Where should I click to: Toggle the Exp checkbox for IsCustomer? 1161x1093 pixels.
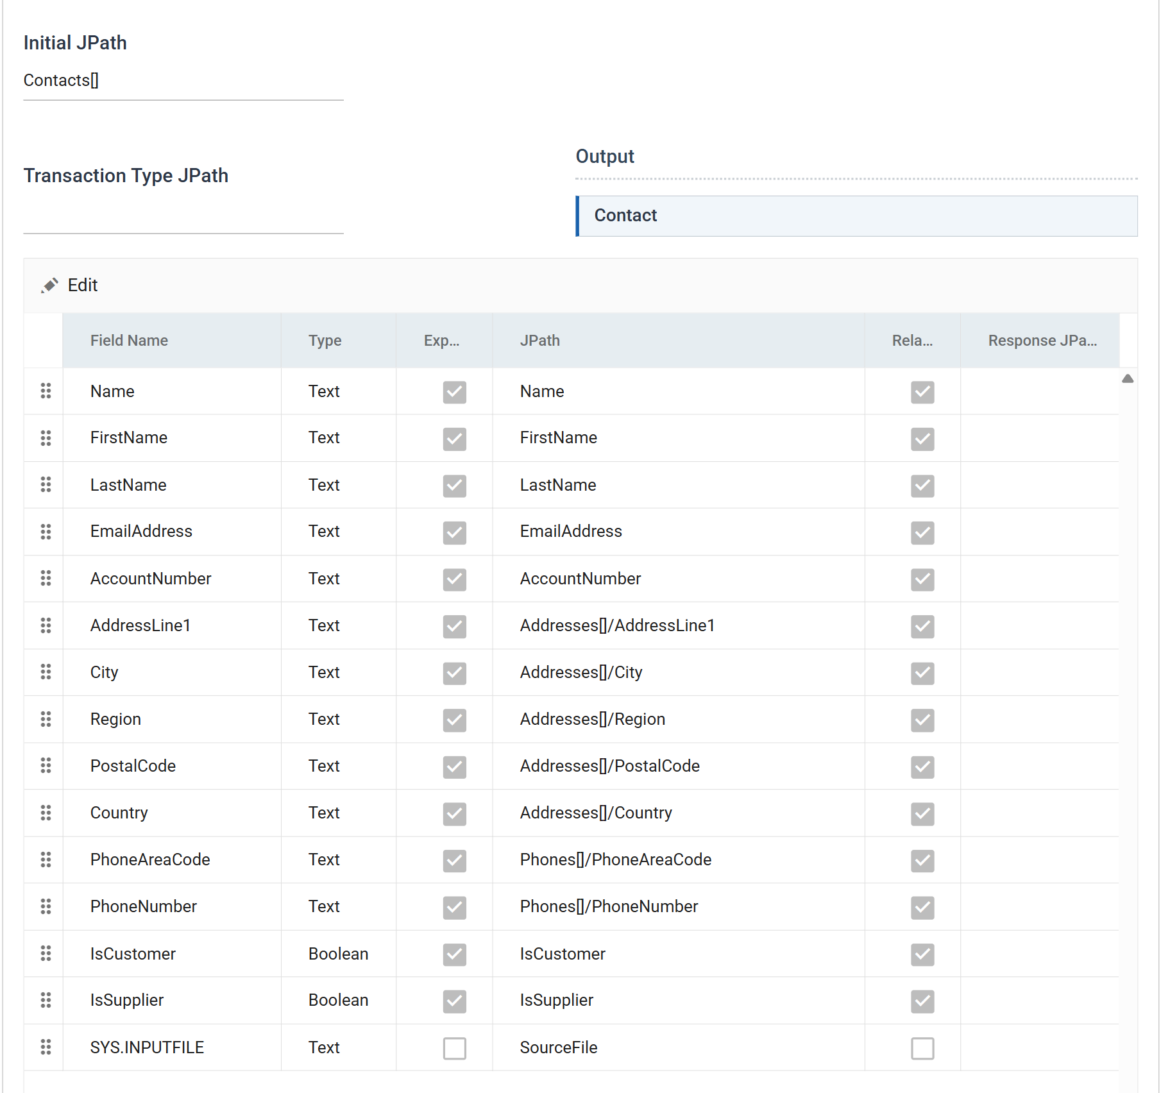[x=454, y=954]
